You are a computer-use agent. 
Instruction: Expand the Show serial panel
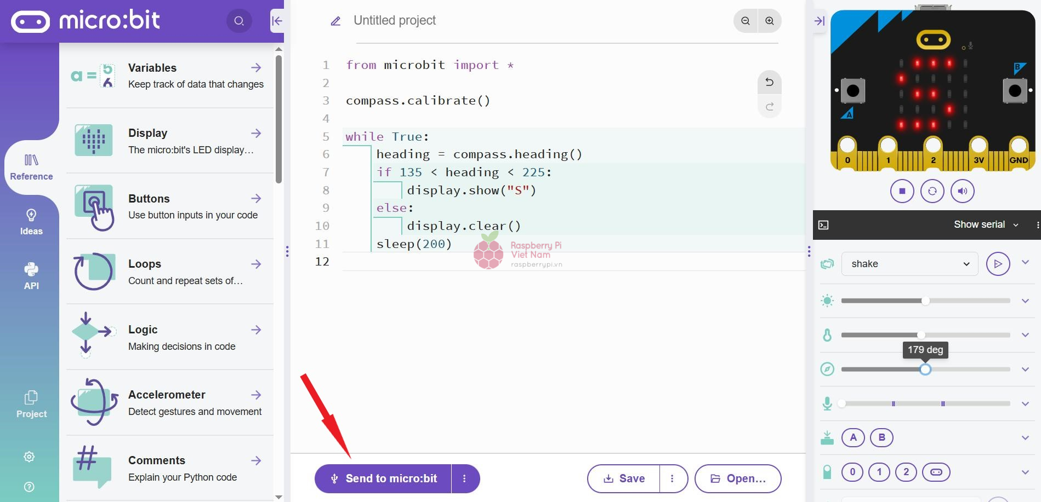coord(986,224)
